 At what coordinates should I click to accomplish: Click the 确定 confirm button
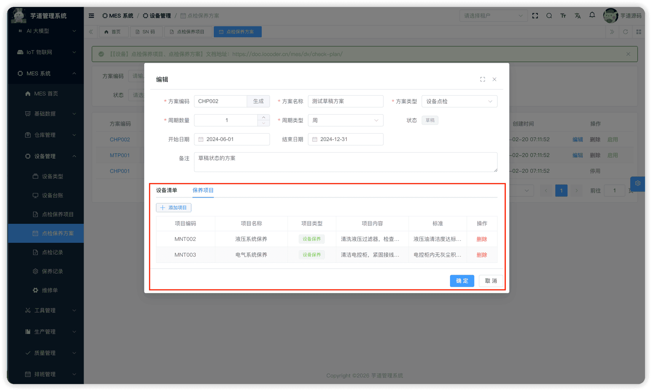pos(462,281)
